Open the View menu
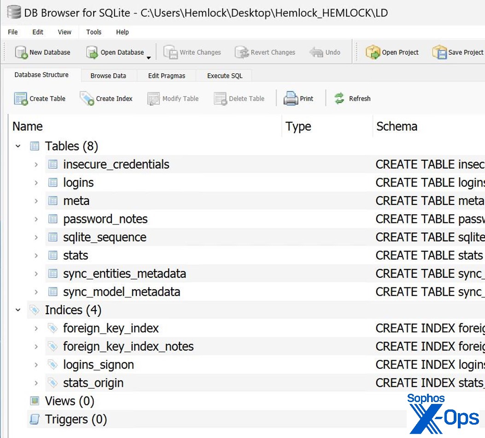Screen dimensions: 485x438 coord(64,32)
